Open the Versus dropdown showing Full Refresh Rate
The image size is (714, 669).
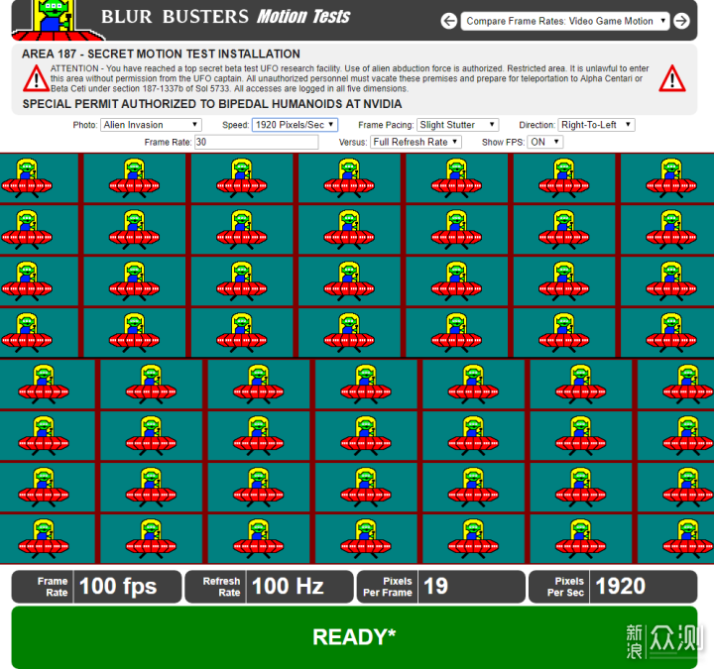[416, 142]
